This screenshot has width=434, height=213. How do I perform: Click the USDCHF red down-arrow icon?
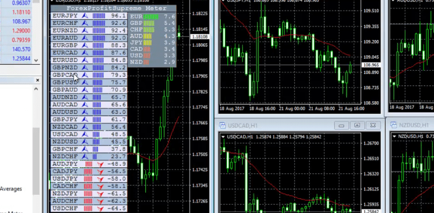pyautogui.click(x=100, y=209)
